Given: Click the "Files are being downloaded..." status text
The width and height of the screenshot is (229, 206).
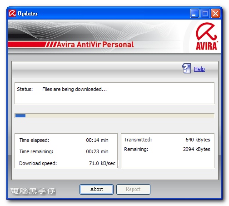Looking at the screenshot, I should pos(75,89).
